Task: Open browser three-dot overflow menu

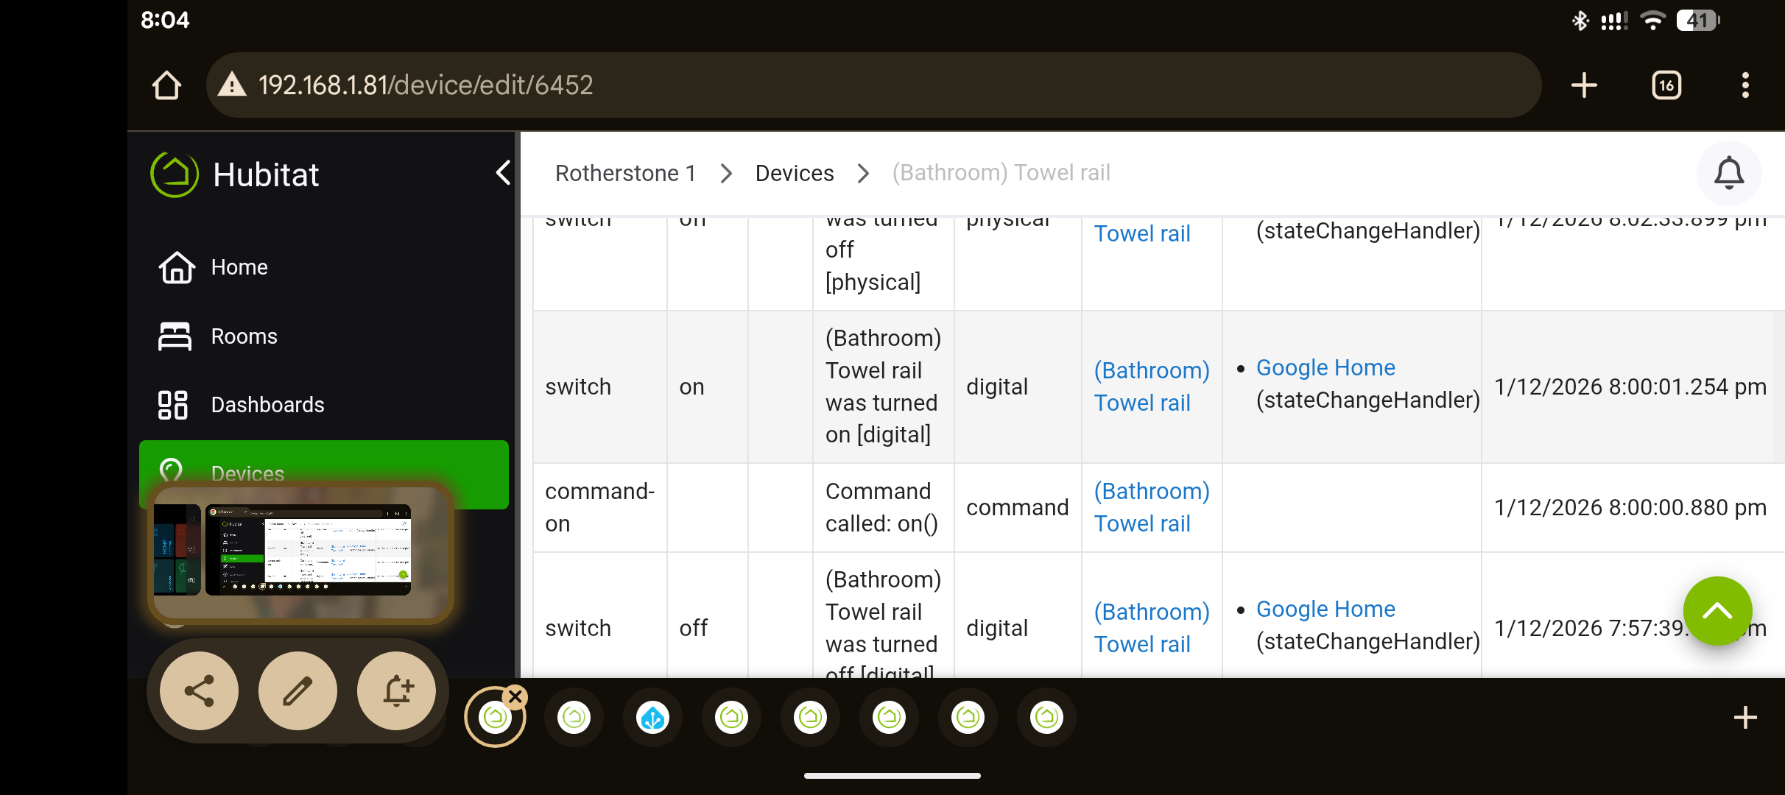Action: 1744,85
